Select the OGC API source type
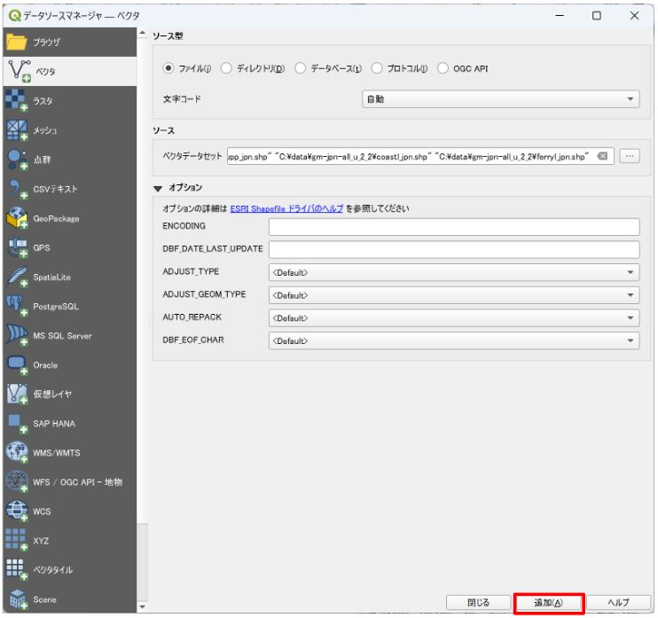658x618 pixels. pyautogui.click(x=443, y=68)
